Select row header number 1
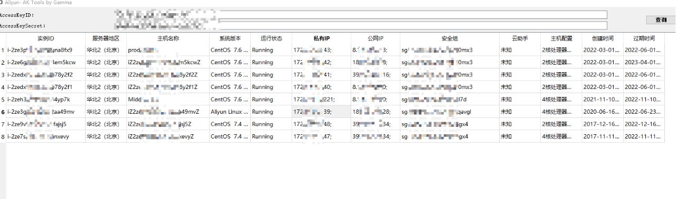 tap(3, 51)
